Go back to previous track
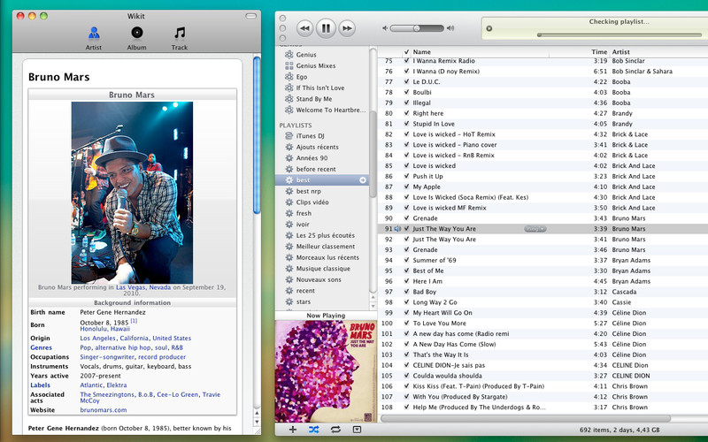Screen dimensions: 708x442 tap(304, 28)
